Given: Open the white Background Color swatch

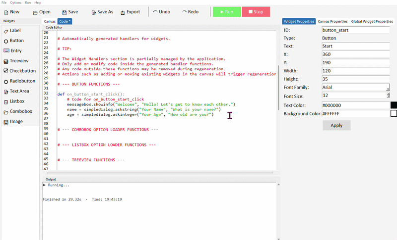Looking at the screenshot, I should pyautogui.click(x=394, y=113).
